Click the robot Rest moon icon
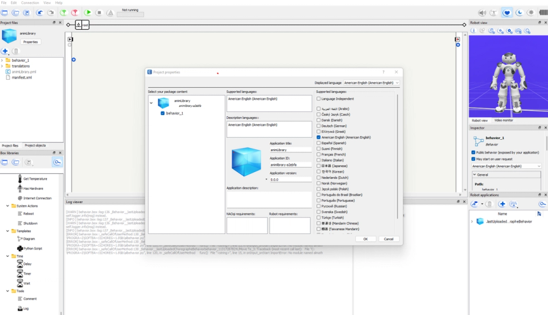 (x=519, y=13)
